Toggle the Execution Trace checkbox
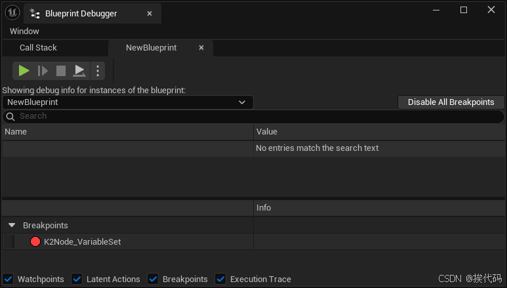 [x=220, y=279]
